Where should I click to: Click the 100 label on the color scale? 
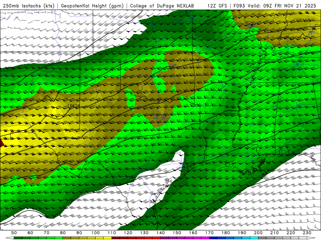(x=95, y=233)
